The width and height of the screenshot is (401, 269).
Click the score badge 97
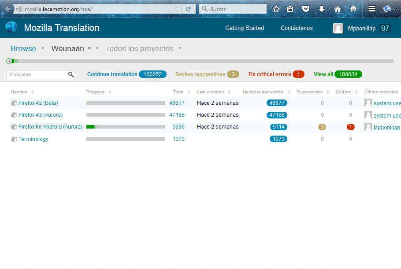coord(385,28)
